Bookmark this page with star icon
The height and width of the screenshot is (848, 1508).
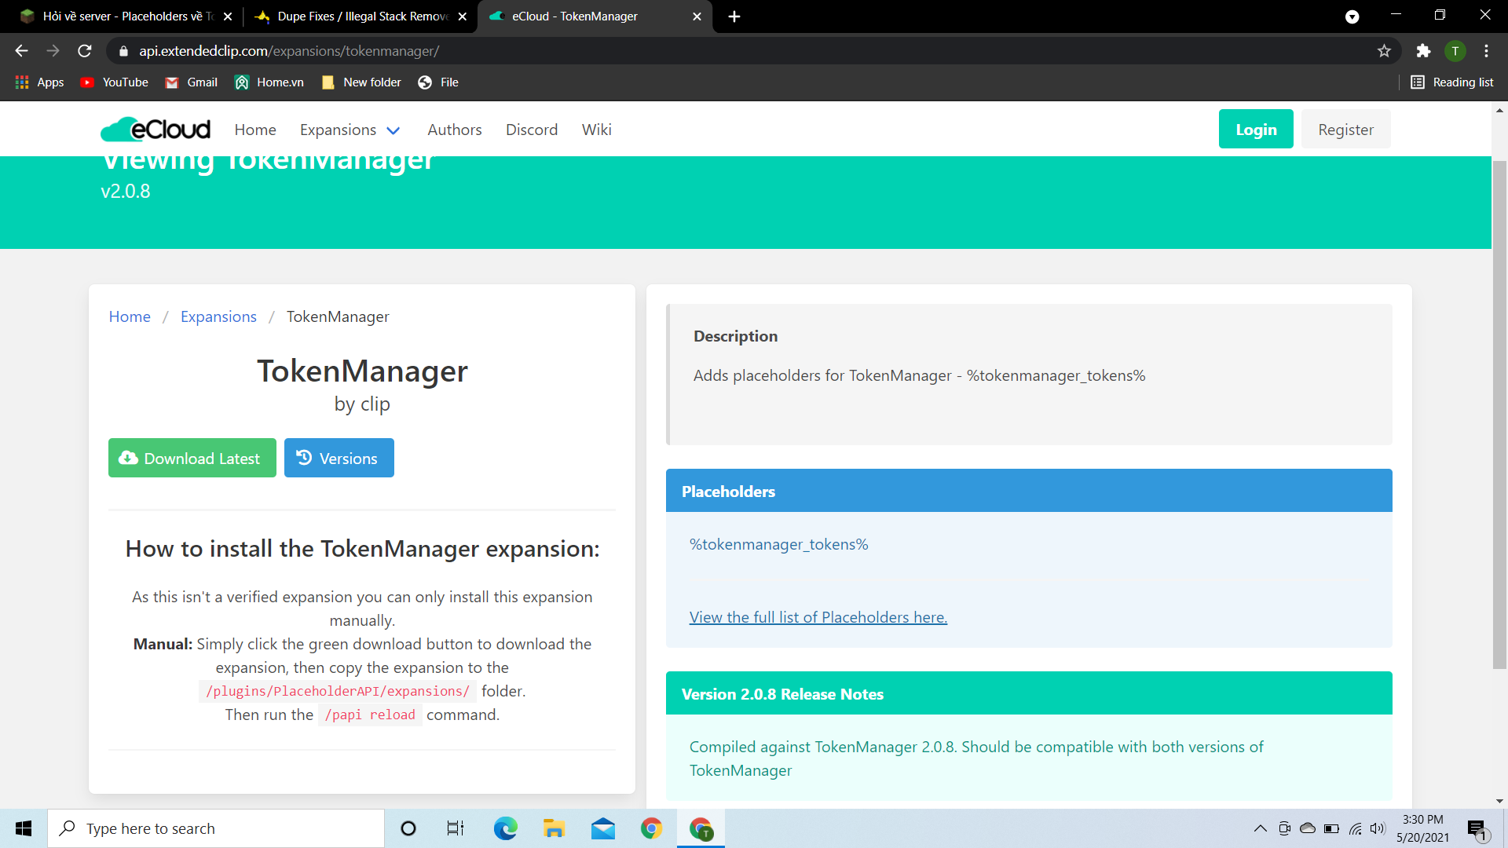tap(1384, 51)
